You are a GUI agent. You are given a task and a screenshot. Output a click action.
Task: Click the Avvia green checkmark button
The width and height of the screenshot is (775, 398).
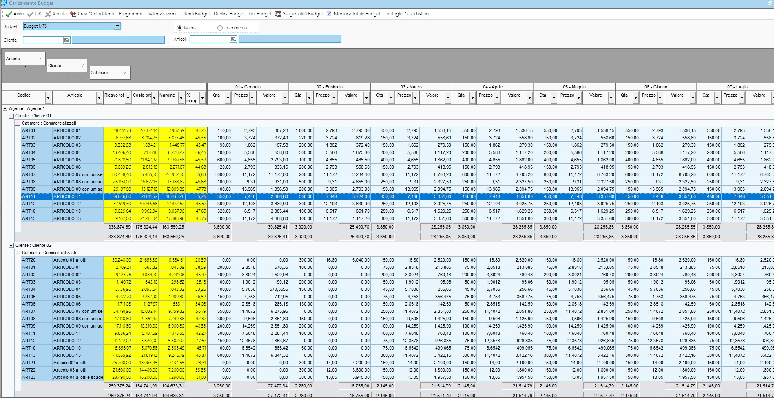pos(15,14)
